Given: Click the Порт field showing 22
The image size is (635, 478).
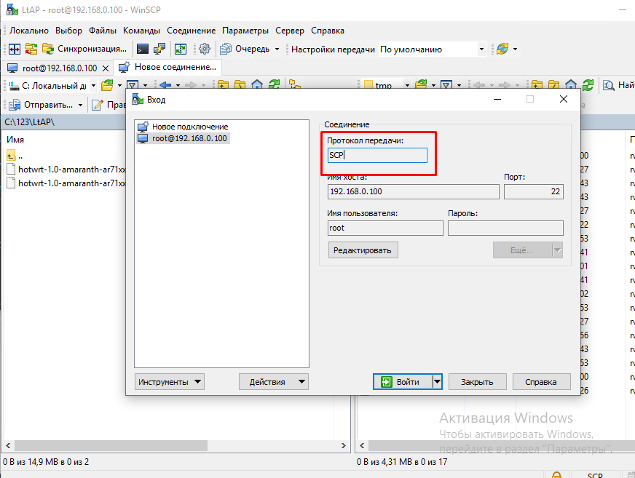Looking at the screenshot, I should 533,191.
